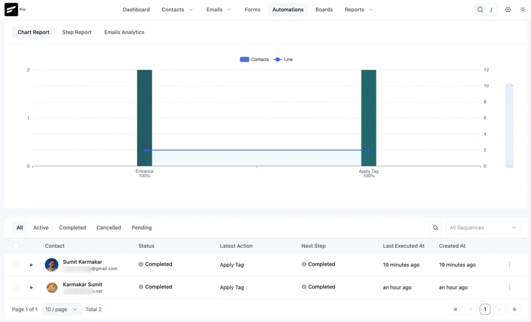Click the Last Executed At column header
531x322 pixels.
tap(403, 246)
